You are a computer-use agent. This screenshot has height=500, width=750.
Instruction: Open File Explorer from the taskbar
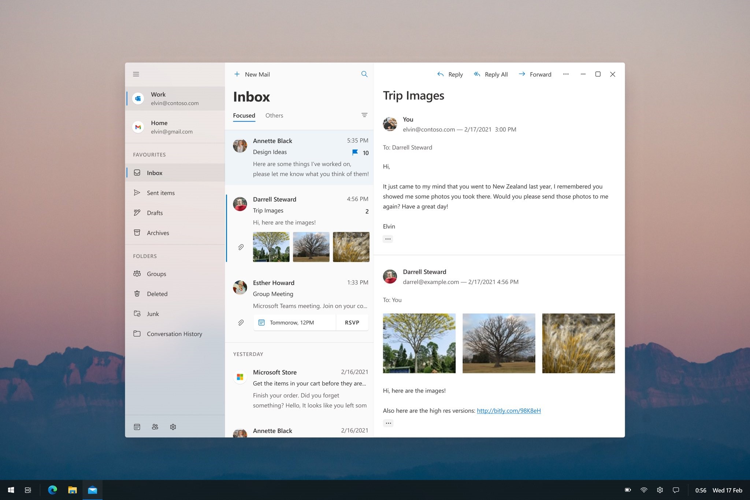[x=73, y=490]
